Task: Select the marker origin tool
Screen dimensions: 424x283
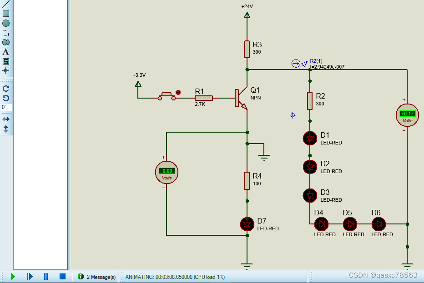Action: (5, 71)
